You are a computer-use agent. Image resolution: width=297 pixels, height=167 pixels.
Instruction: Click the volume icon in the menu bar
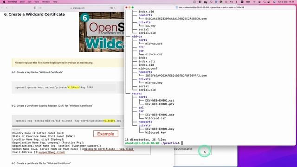[231, 2]
